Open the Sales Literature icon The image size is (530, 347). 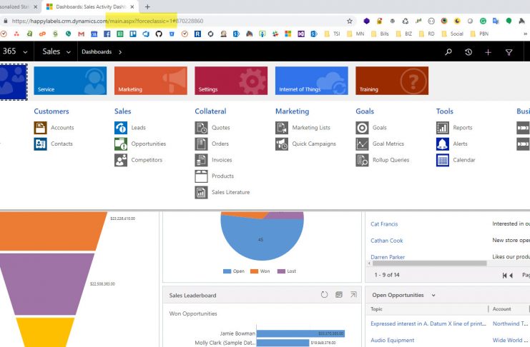pyautogui.click(x=201, y=192)
